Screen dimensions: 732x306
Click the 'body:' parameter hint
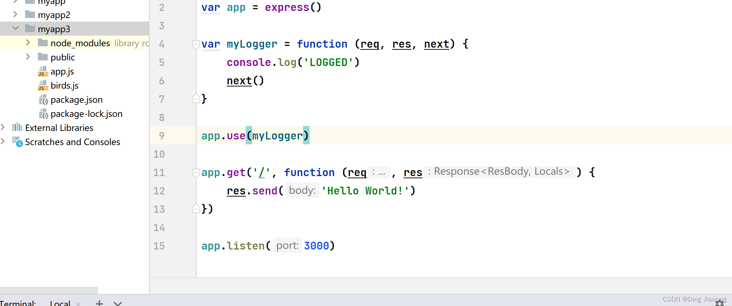302,190
